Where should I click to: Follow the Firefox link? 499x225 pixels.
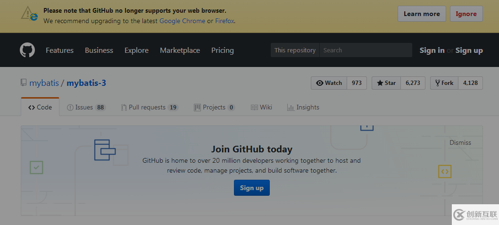225,21
